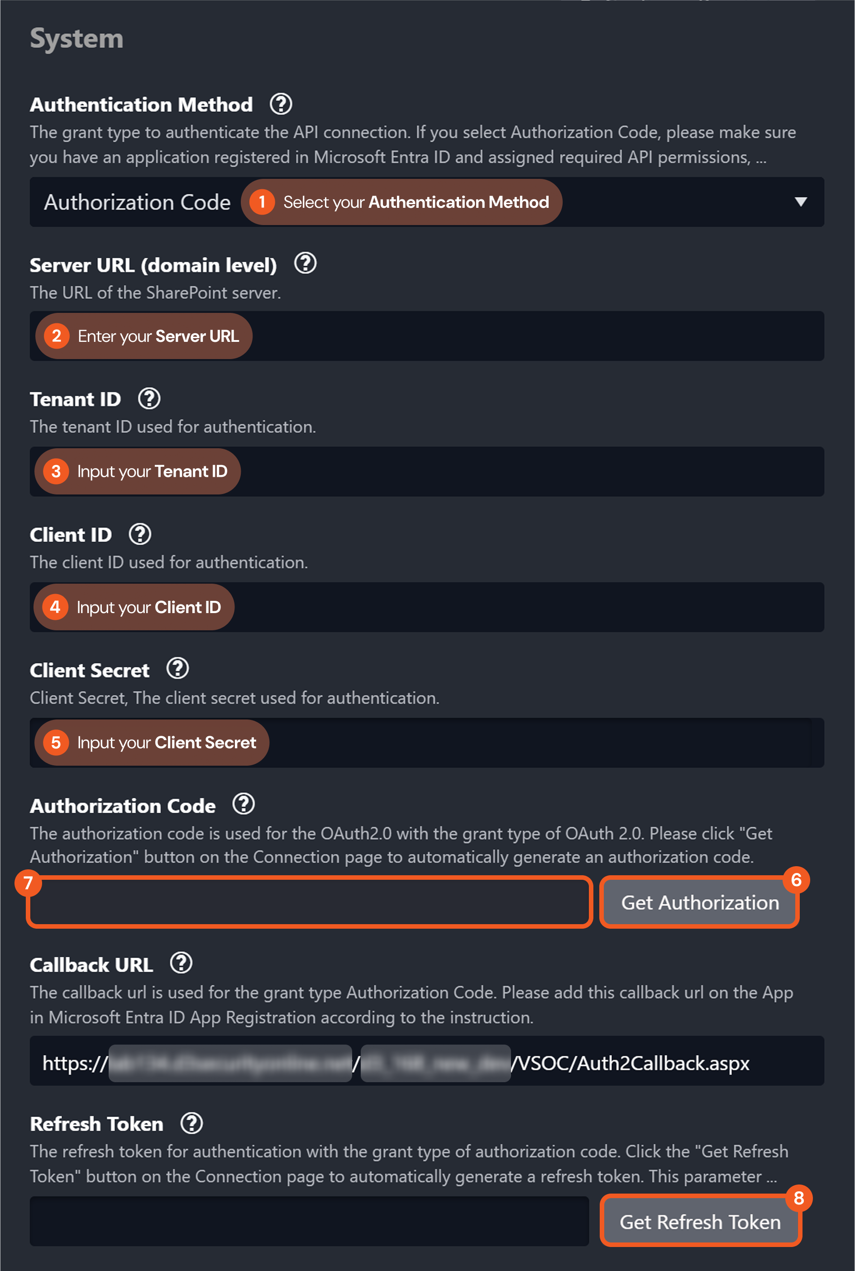Focus the empty Authorization Code field

tap(309, 902)
